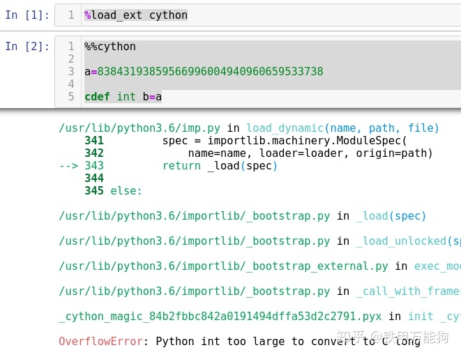Click line number 3 in cell two

[x=71, y=71]
